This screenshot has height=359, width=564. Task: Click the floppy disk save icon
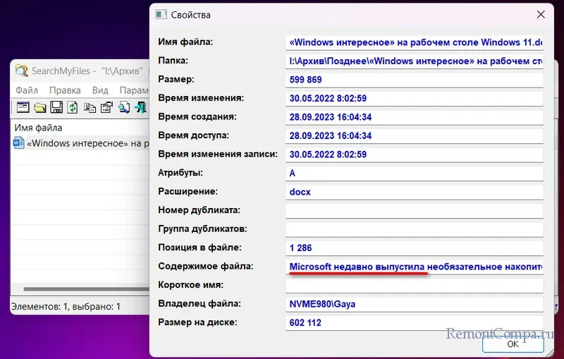click(x=56, y=108)
